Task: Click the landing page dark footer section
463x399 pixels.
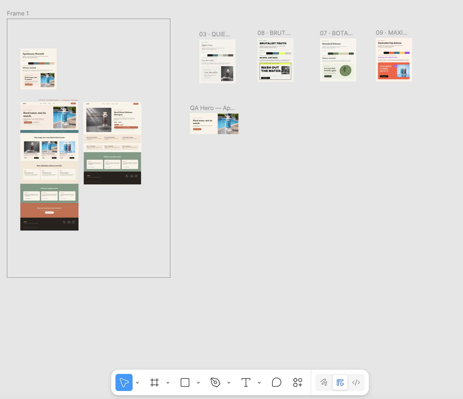Action: click(x=49, y=224)
